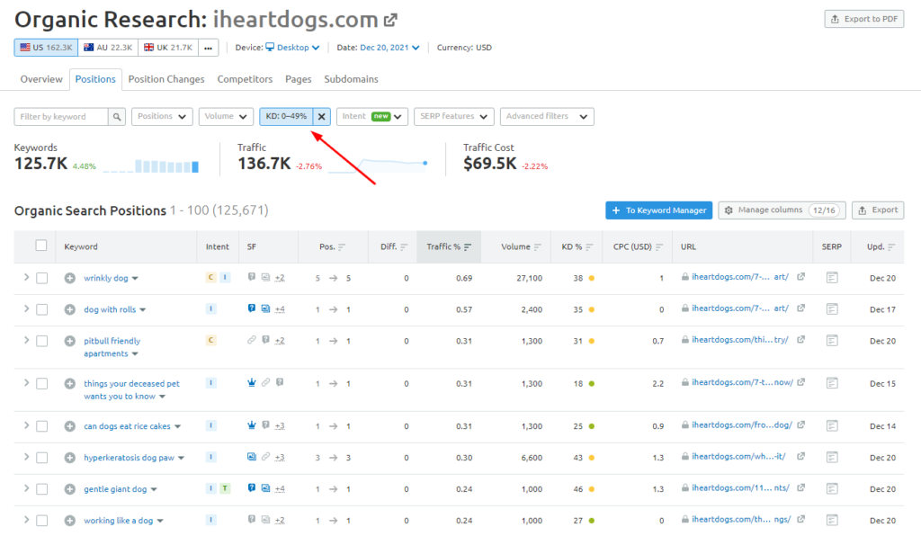This screenshot has height=536, width=921.
Task: View SERP snapshot for 'pitbull friendly apartments'
Action: pos(832,341)
